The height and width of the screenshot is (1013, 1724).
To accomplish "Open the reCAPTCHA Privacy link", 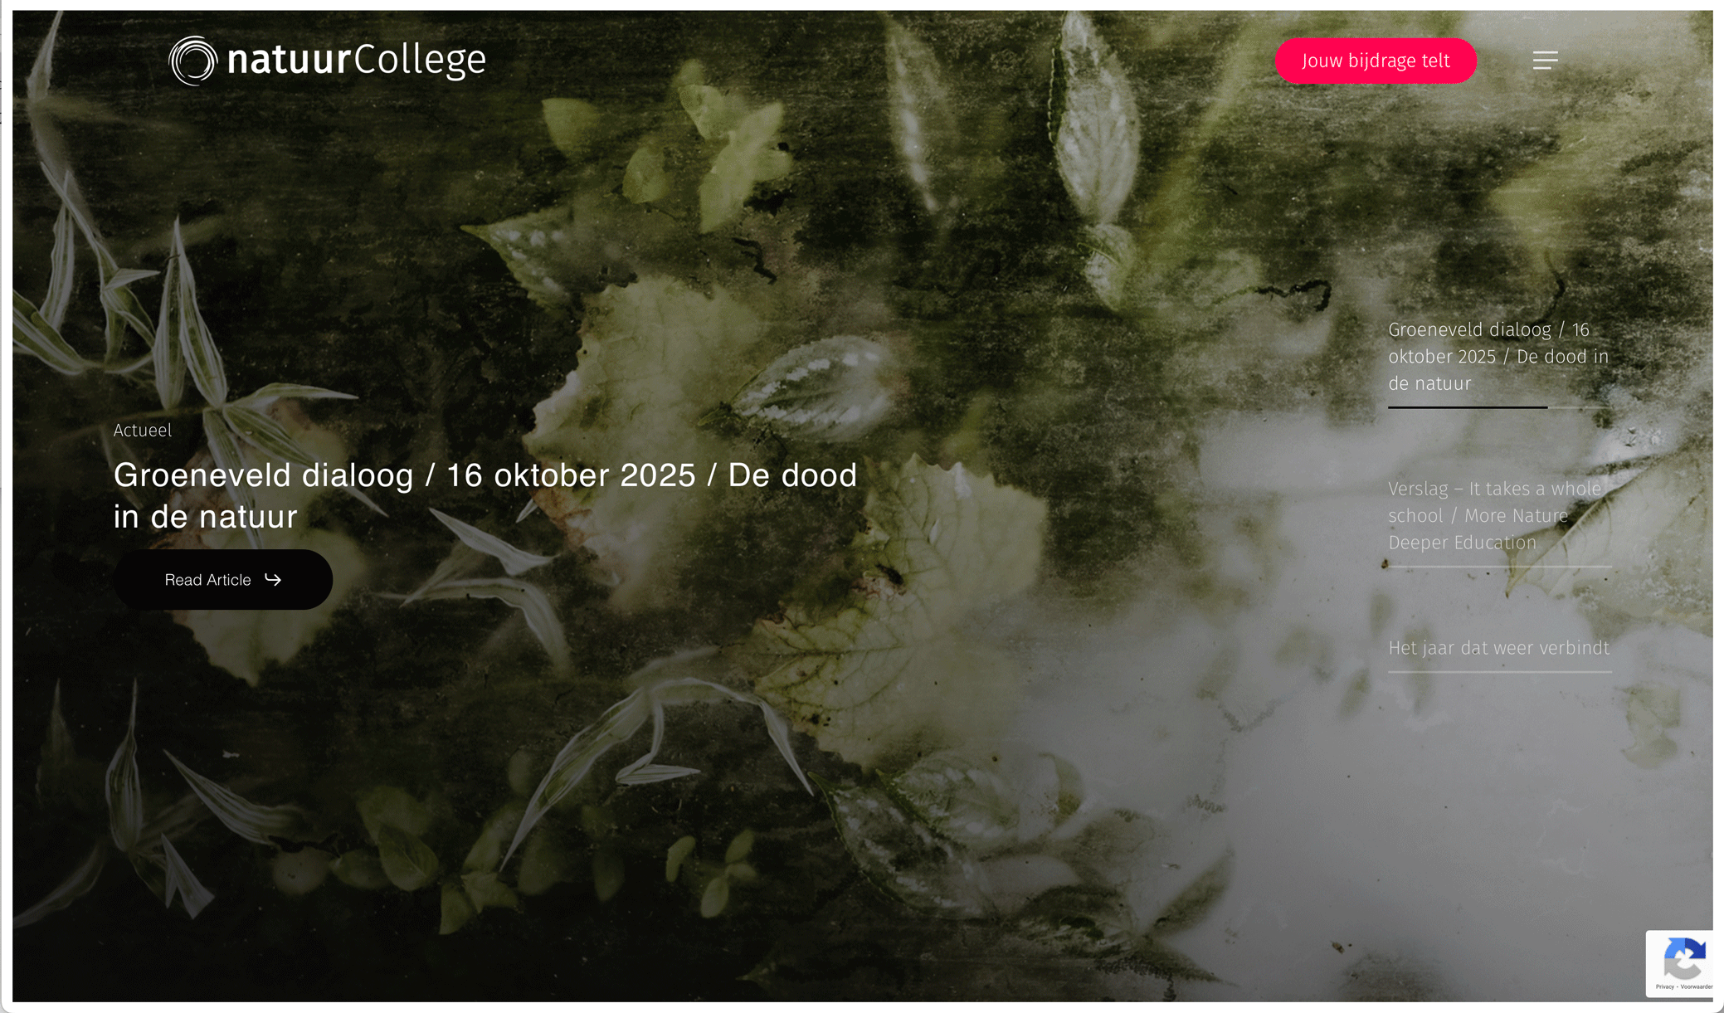I will [1664, 987].
